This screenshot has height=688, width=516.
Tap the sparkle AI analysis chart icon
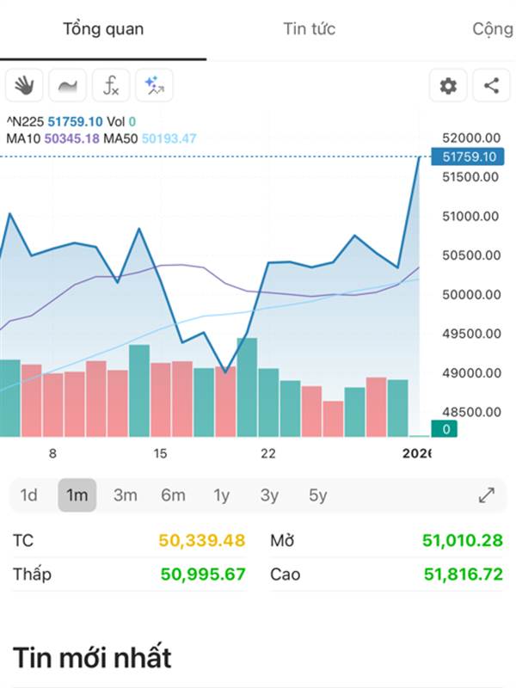[154, 85]
